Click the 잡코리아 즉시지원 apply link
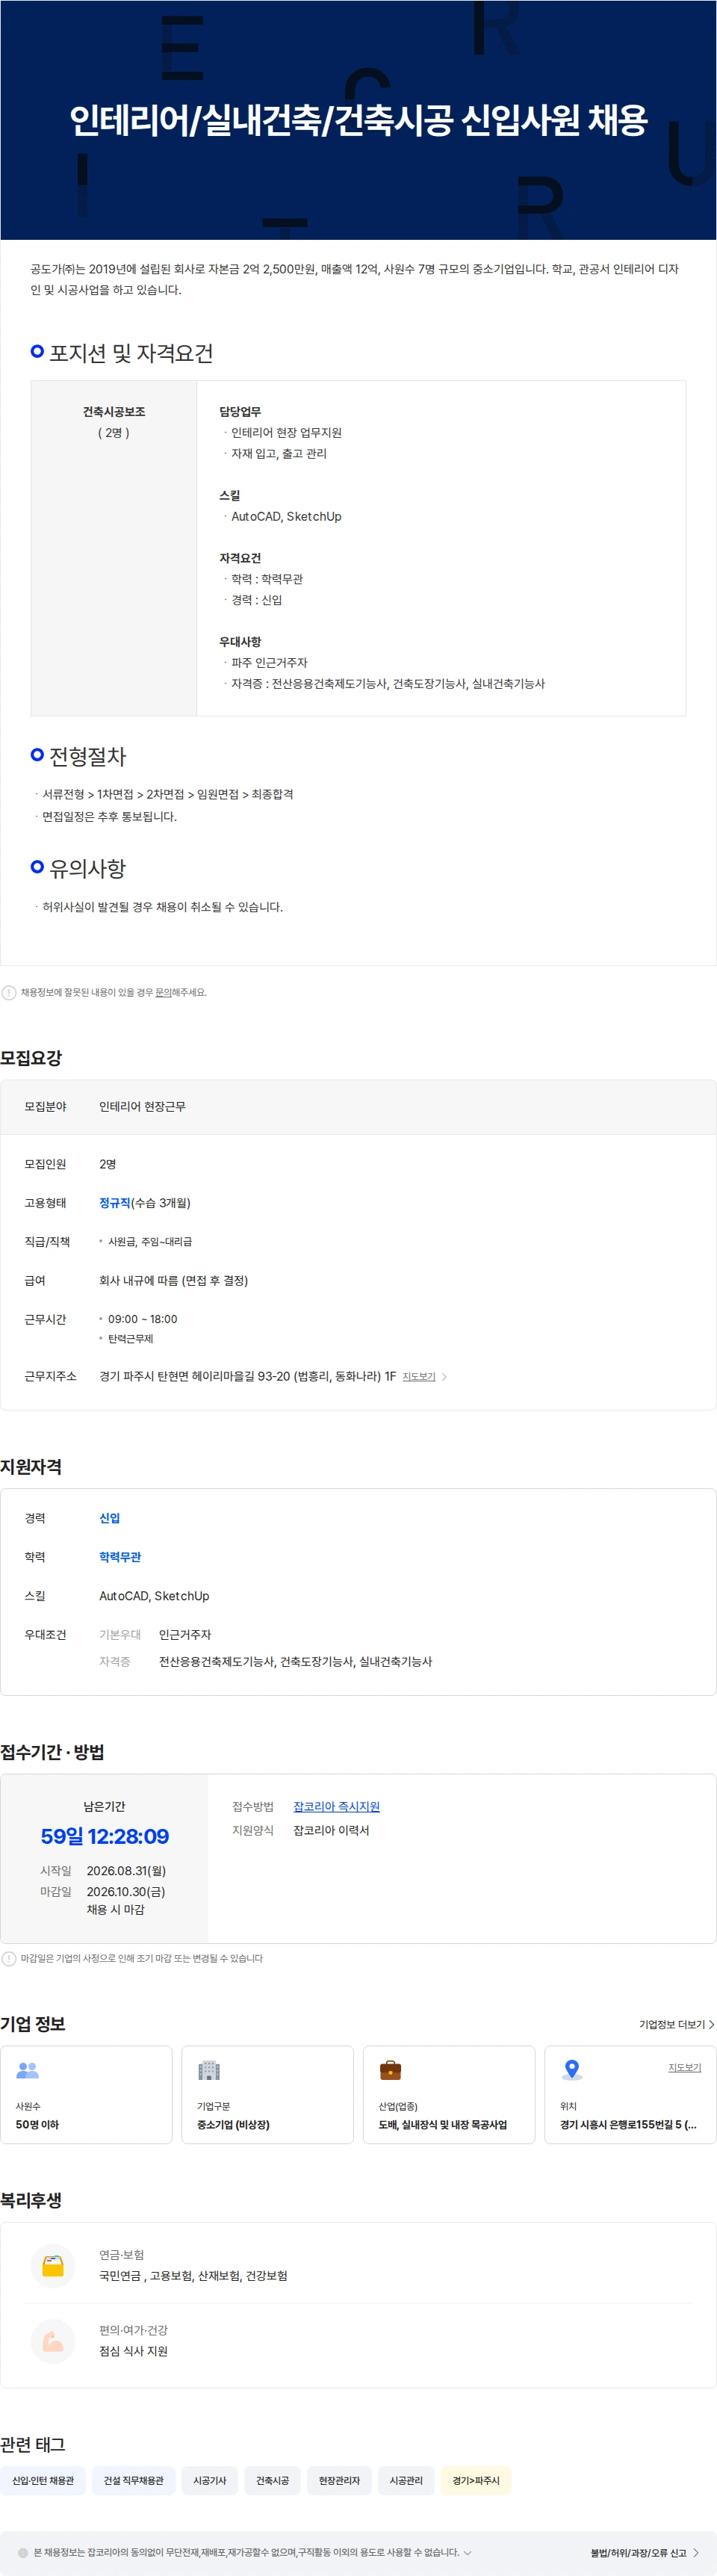Viewport: 717px width, 2576px height. click(336, 1807)
